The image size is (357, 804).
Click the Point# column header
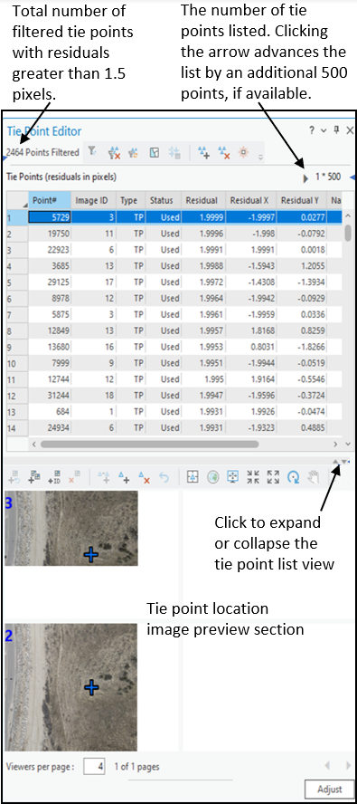pos(49,200)
